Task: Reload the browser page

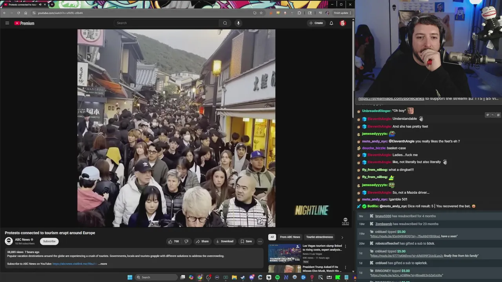Action: [x=18, y=13]
